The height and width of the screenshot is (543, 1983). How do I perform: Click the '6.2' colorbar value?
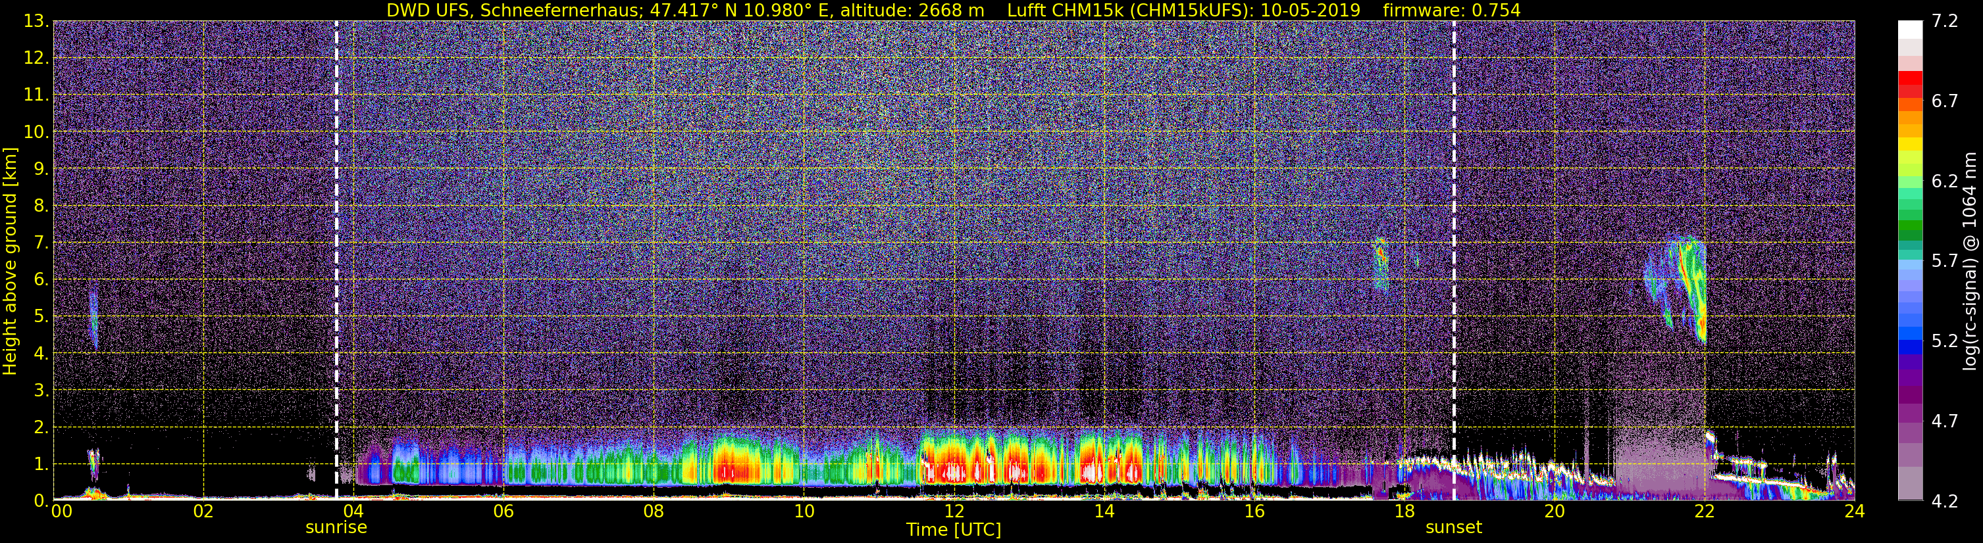(x=1945, y=181)
